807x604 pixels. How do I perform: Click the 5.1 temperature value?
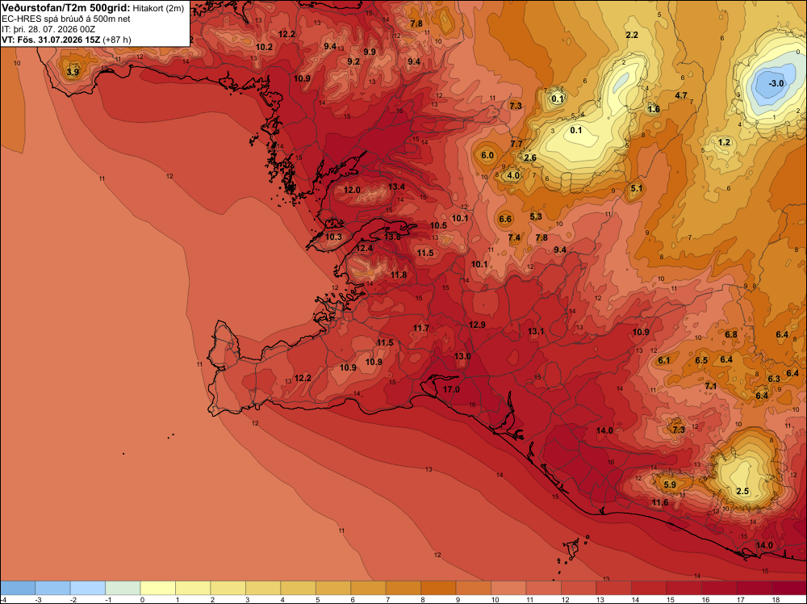(x=637, y=188)
